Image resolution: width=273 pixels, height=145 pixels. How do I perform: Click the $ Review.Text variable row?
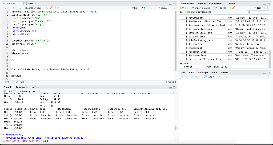[224, 44]
